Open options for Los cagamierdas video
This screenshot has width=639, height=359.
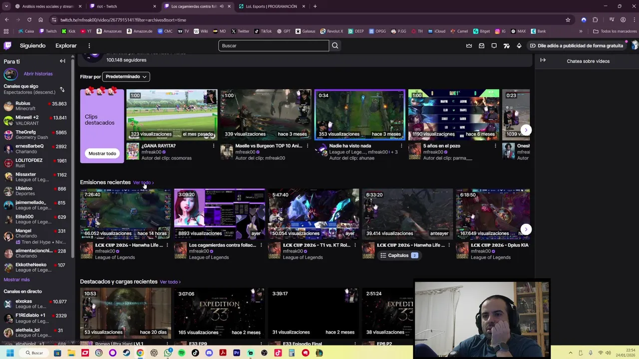[x=261, y=245]
